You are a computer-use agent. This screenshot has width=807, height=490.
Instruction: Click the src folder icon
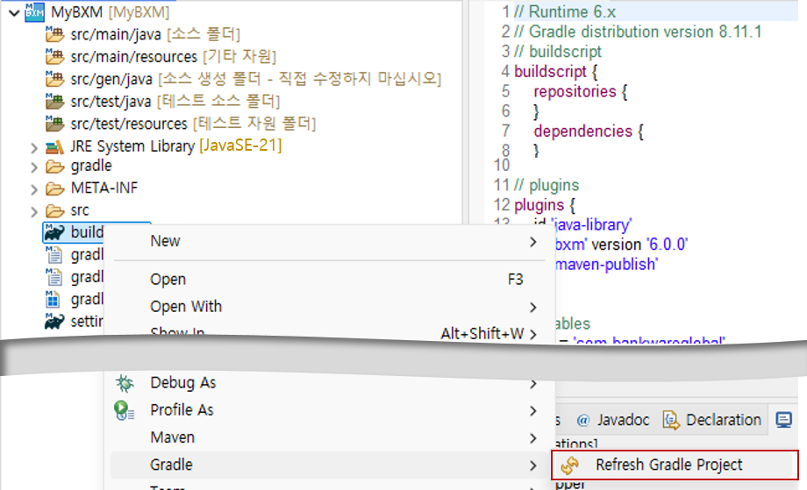pyautogui.click(x=54, y=210)
